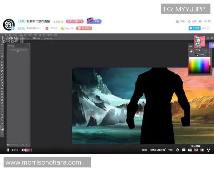Open the 主线 line selector
214x171 pixels.
[x=170, y=150]
